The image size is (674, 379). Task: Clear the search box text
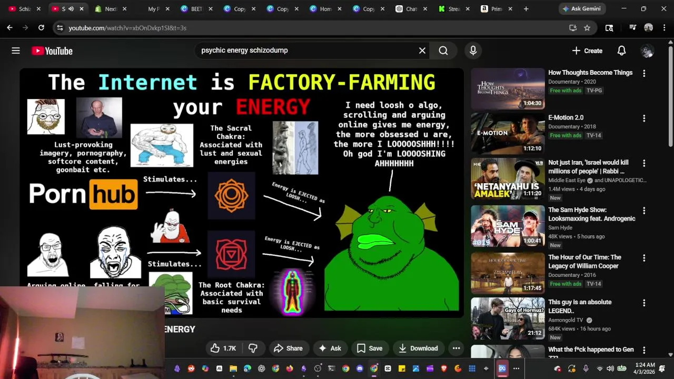[x=422, y=51]
